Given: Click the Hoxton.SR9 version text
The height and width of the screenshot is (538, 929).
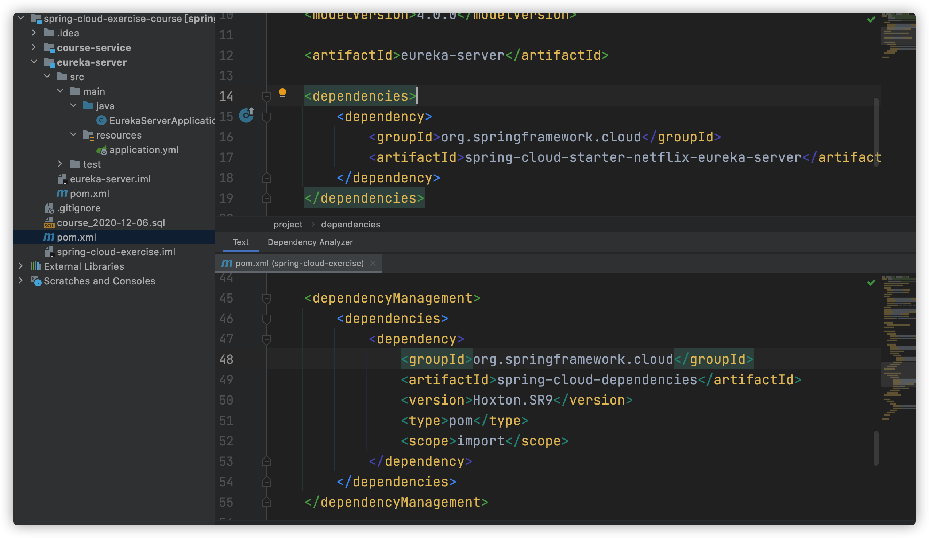Looking at the screenshot, I should click(513, 400).
